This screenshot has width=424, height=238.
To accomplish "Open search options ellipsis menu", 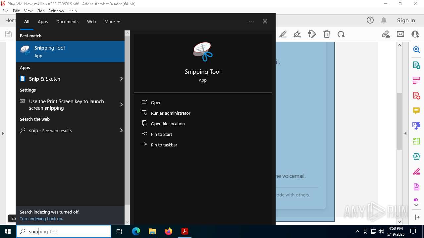I will click(251, 21).
